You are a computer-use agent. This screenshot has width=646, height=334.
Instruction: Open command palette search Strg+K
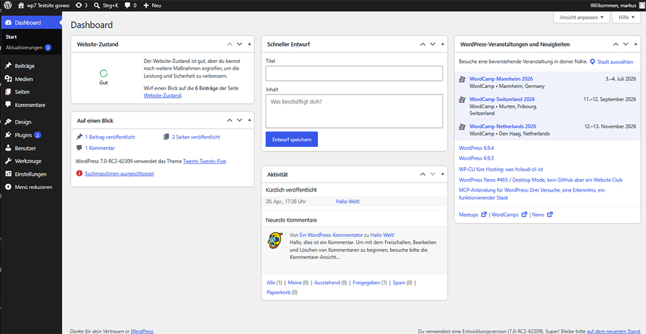click(106, 6)
